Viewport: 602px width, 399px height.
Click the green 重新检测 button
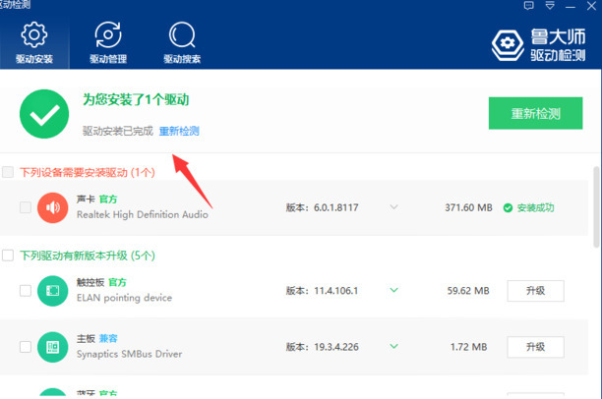click(x=535, y=113)
